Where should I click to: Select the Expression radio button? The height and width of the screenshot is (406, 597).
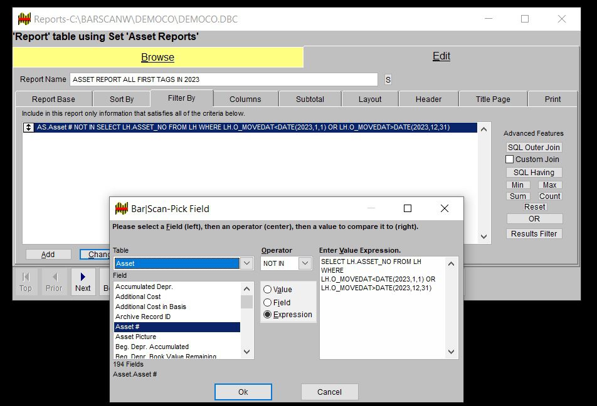[267, 315]
